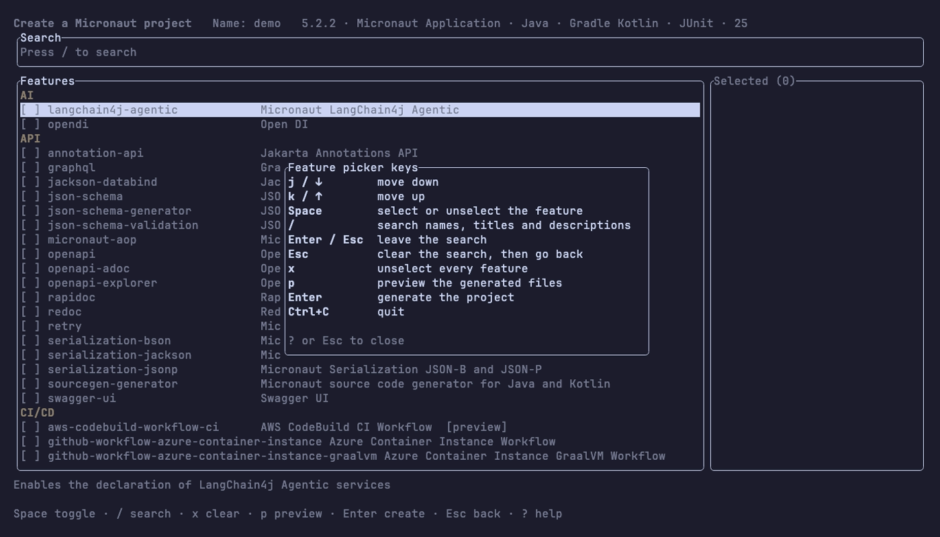Click 'Enter create' in the footer hints
This screenshot has height=537, width=940.
[x=384, y=514]
